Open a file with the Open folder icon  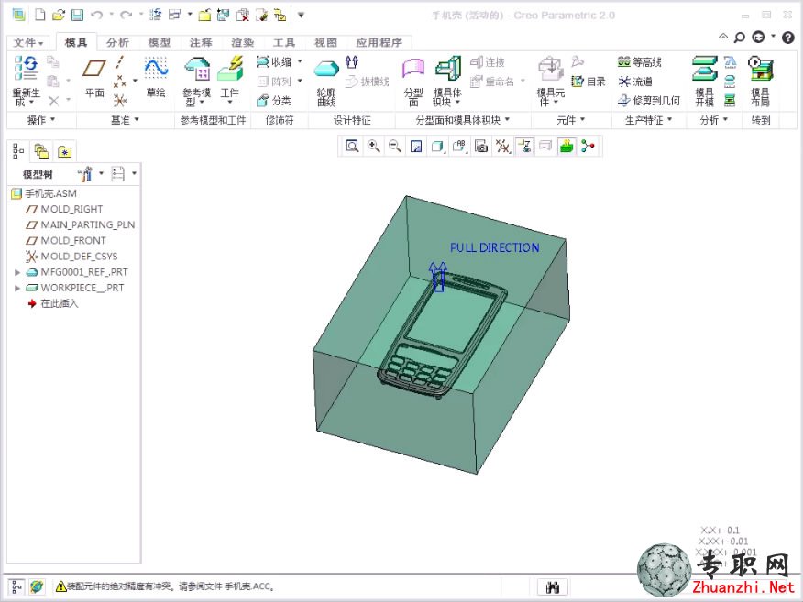[59, 15]
